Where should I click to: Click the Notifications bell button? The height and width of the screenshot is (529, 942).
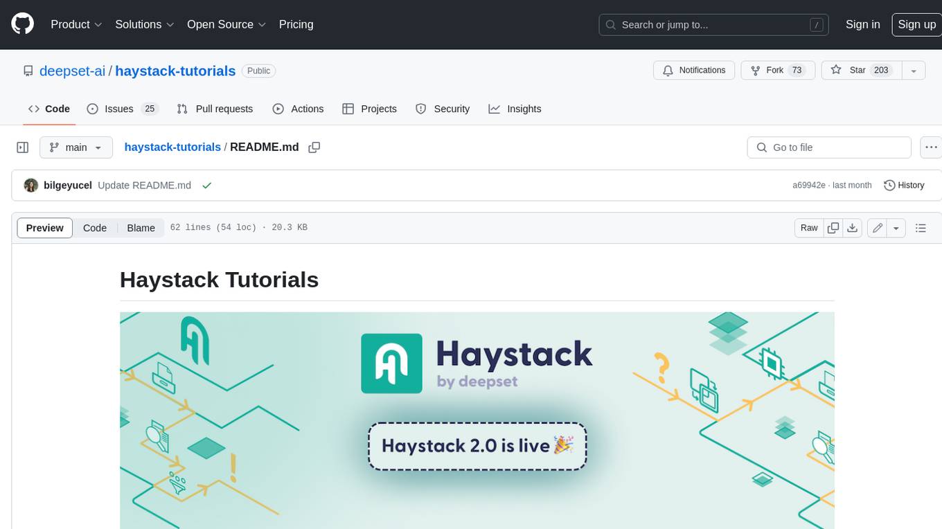[694, 70]
